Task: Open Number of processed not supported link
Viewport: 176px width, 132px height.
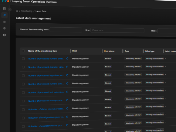Action: coord(46,101)
